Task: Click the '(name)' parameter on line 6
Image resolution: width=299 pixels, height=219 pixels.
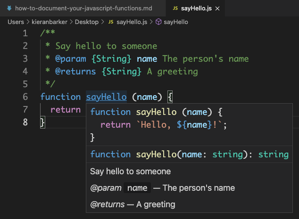Action: click(147, 97)
